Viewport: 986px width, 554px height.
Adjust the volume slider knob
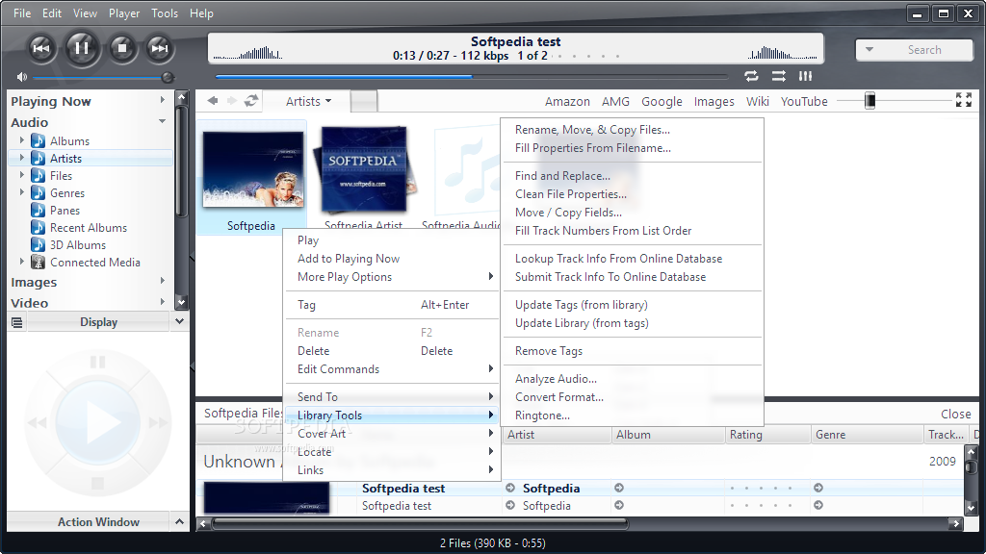pos(168,77)
